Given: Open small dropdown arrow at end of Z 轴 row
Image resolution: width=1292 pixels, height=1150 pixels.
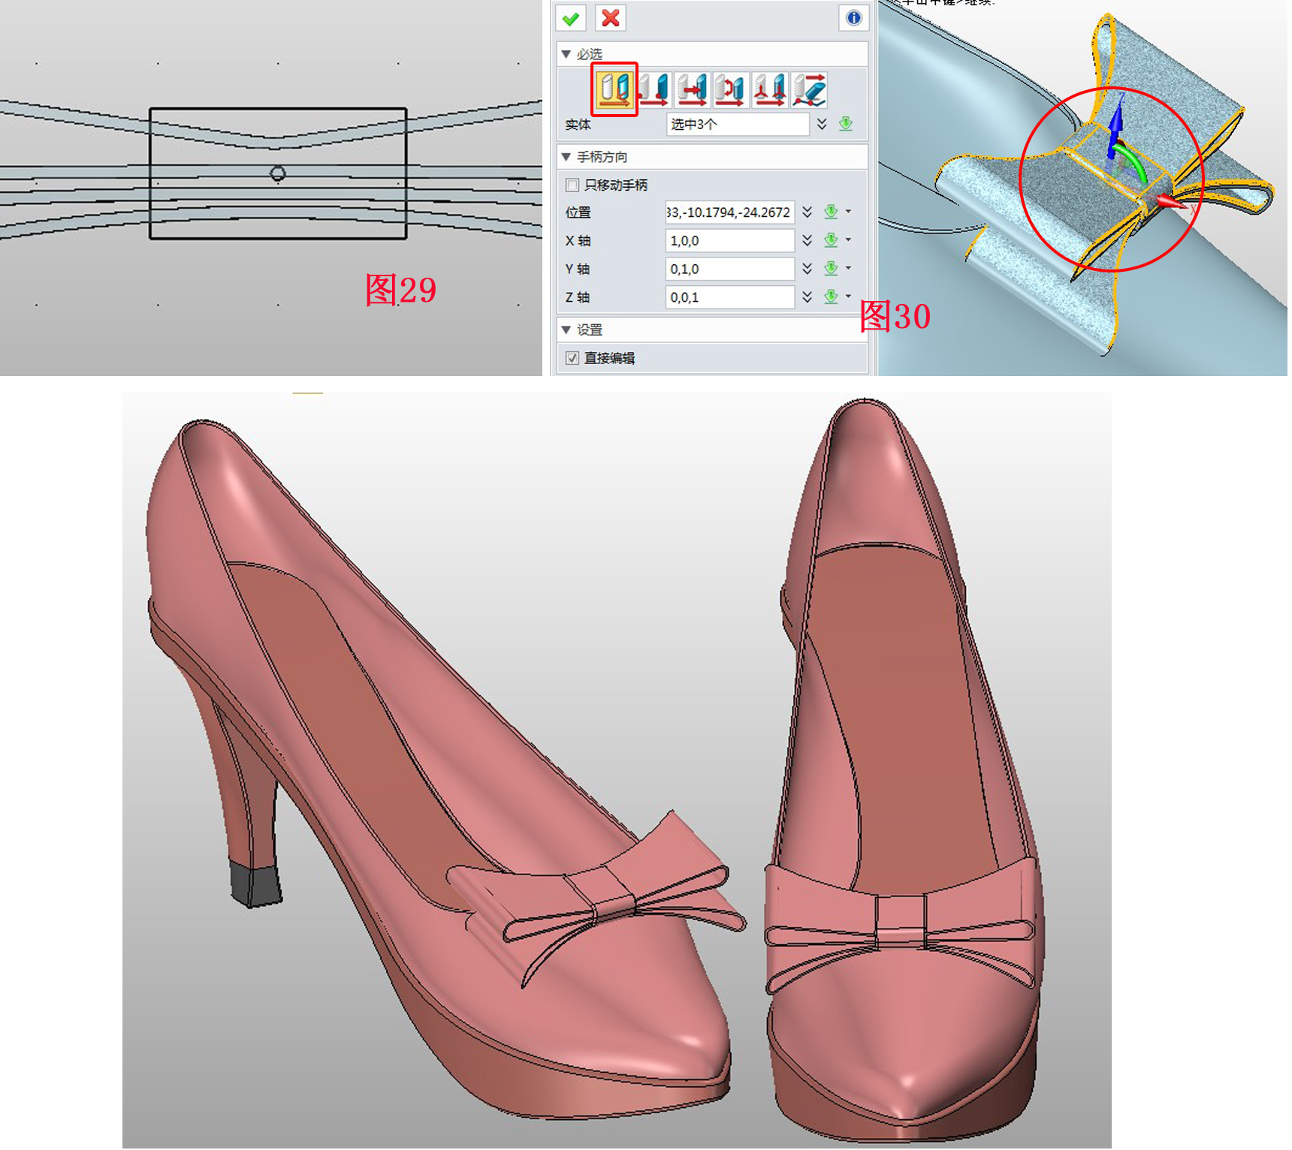Looking at the screenshot, I should point(849,296).
